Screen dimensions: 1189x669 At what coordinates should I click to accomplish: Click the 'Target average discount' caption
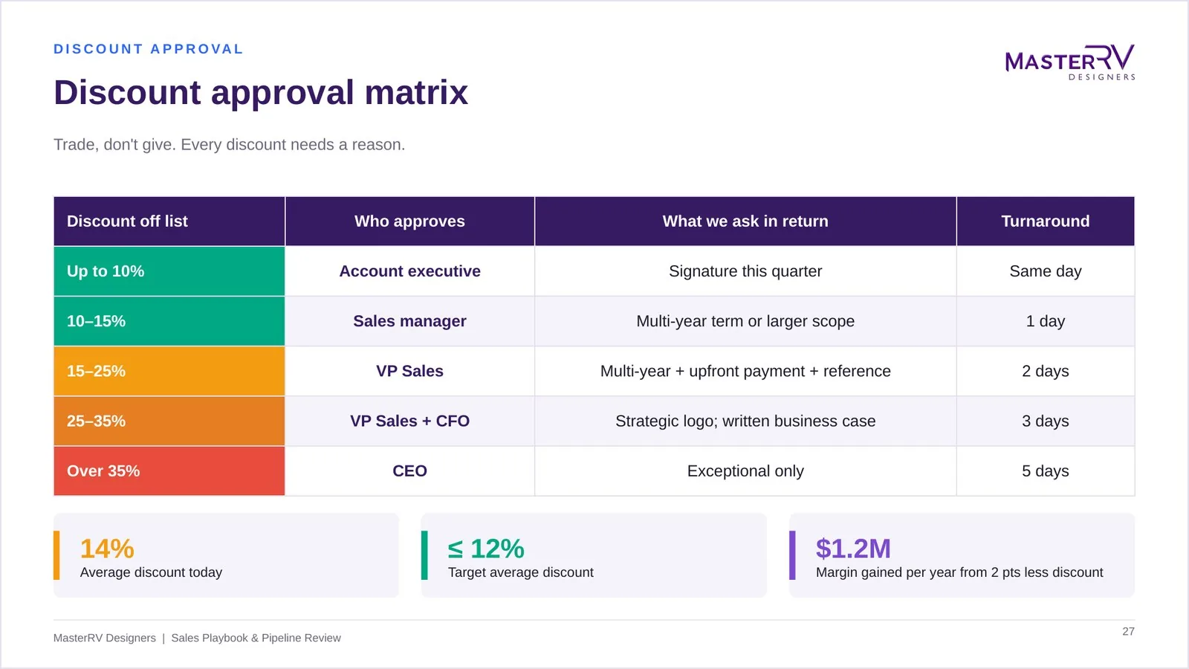point(520,572)
